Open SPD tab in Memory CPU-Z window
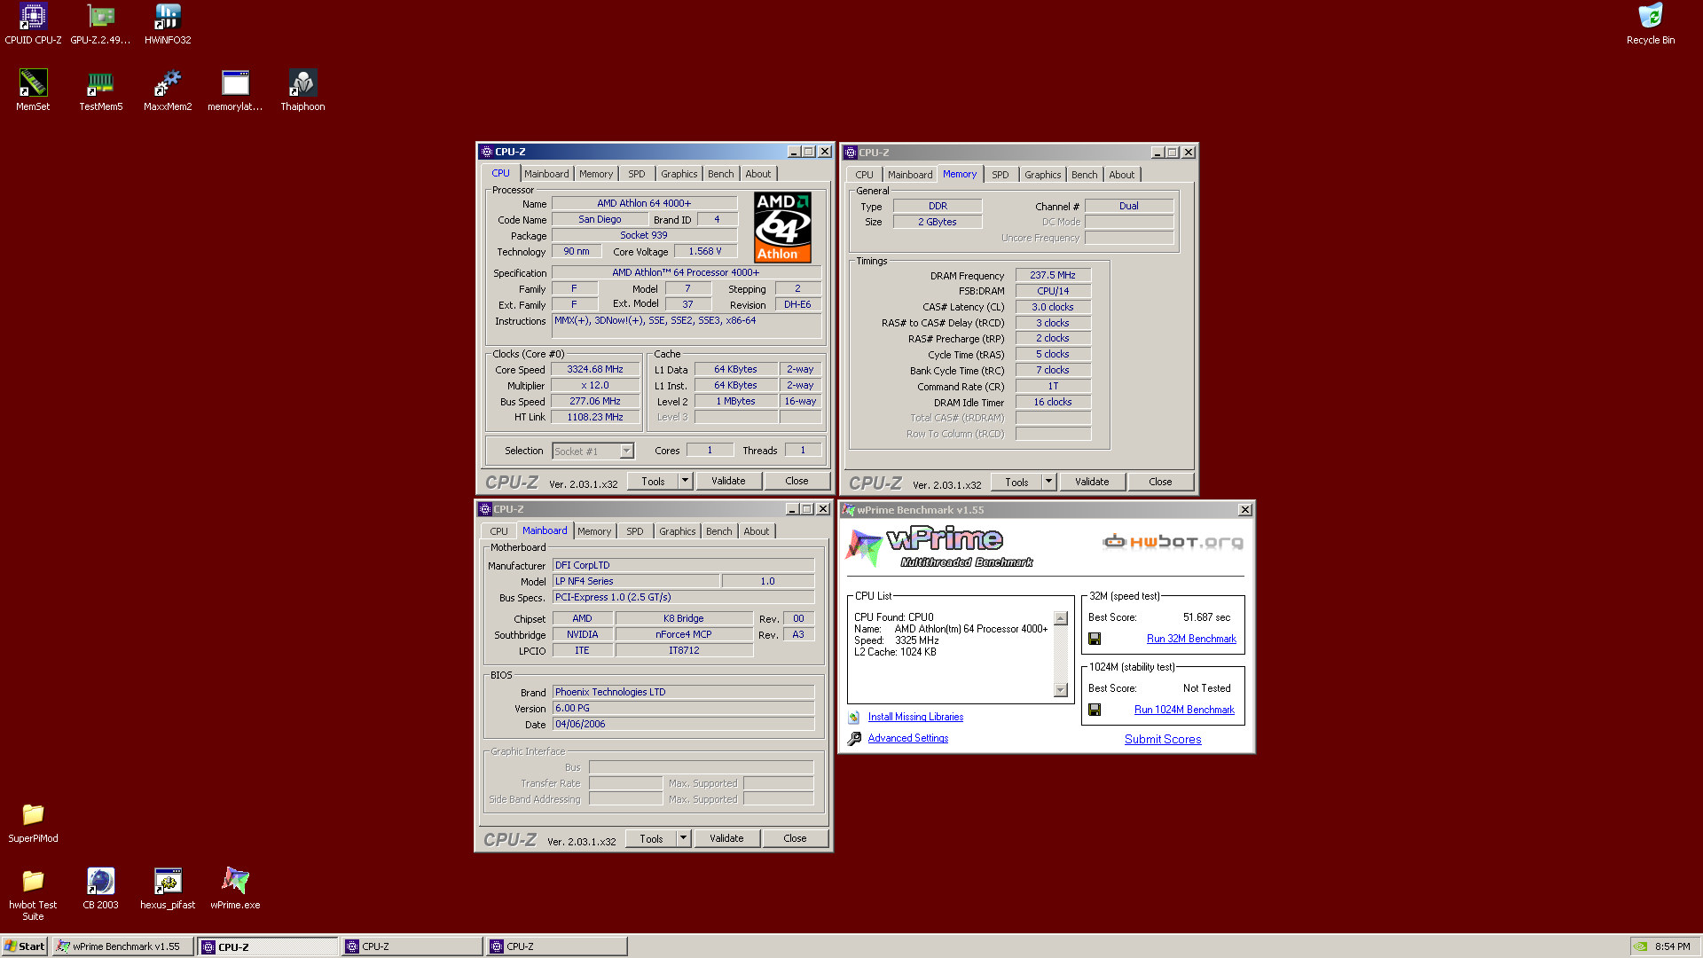The height and width of the screenshot is (958, 1703). (x=1000, y=175)
